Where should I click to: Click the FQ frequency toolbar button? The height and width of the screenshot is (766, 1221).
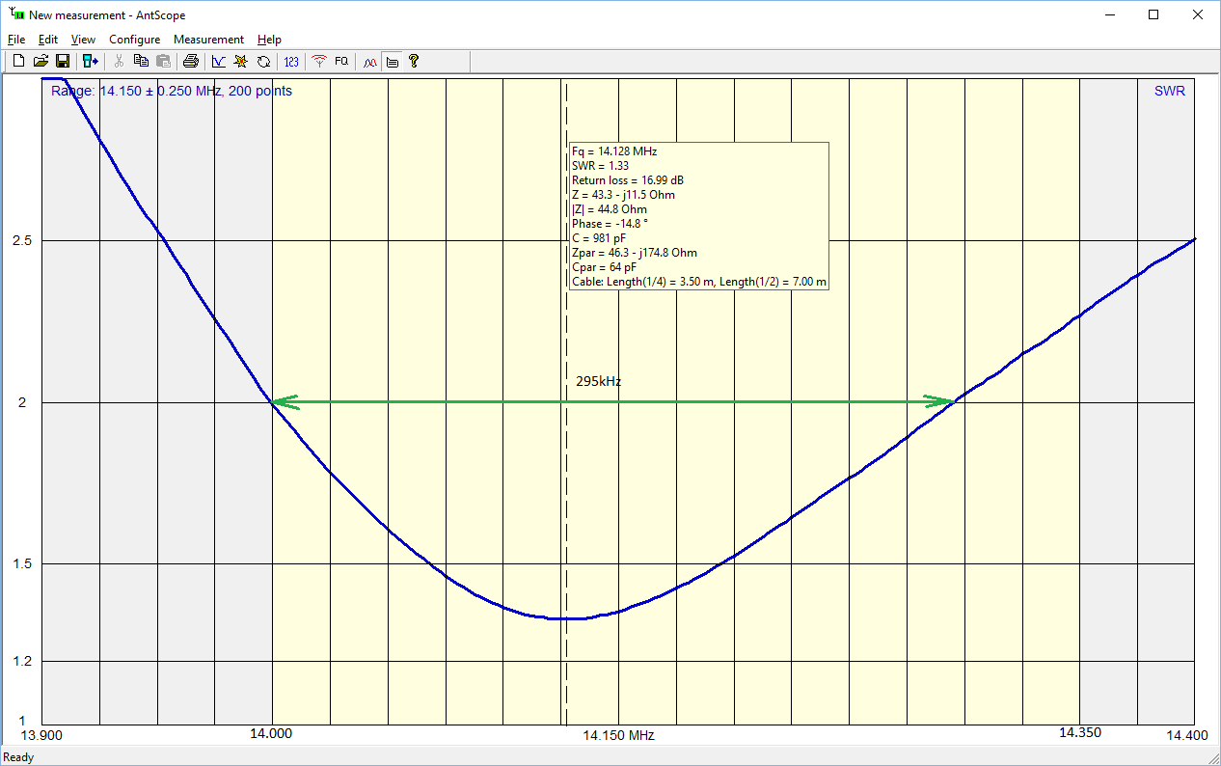(x=341, y=62)
